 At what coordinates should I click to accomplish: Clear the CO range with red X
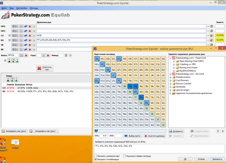[30, 35]
